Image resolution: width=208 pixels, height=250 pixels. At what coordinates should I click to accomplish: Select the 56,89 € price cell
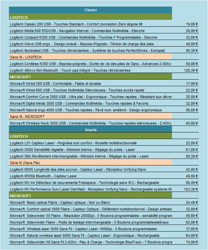pos(192,110)
